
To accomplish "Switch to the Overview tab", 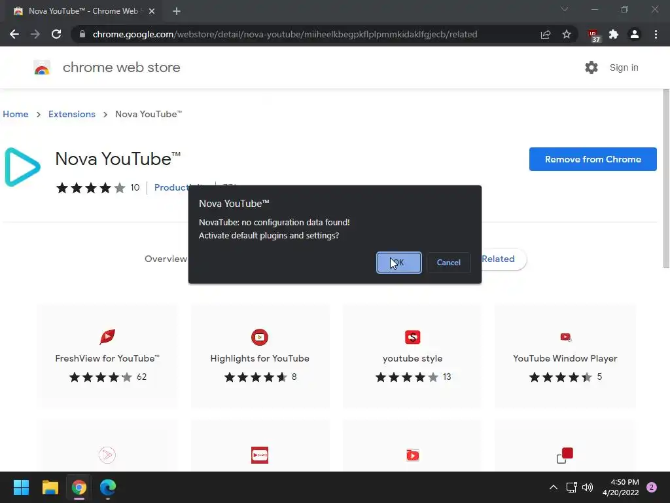I will (166, 259).
